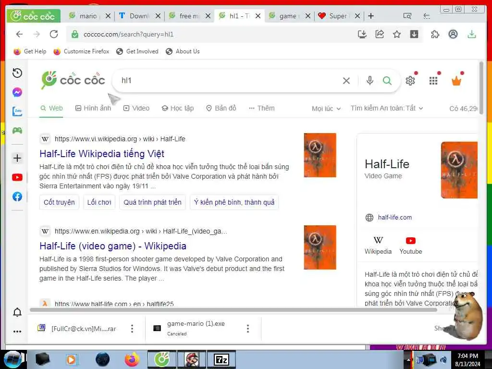Image resolution: width=492 pixels, height=369 pixels.
Task: Click the orange crown icon
Action: [x=456, y=81]
